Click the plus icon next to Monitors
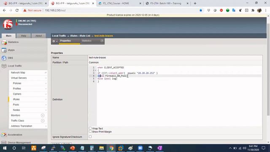 (x=43, y=115)
